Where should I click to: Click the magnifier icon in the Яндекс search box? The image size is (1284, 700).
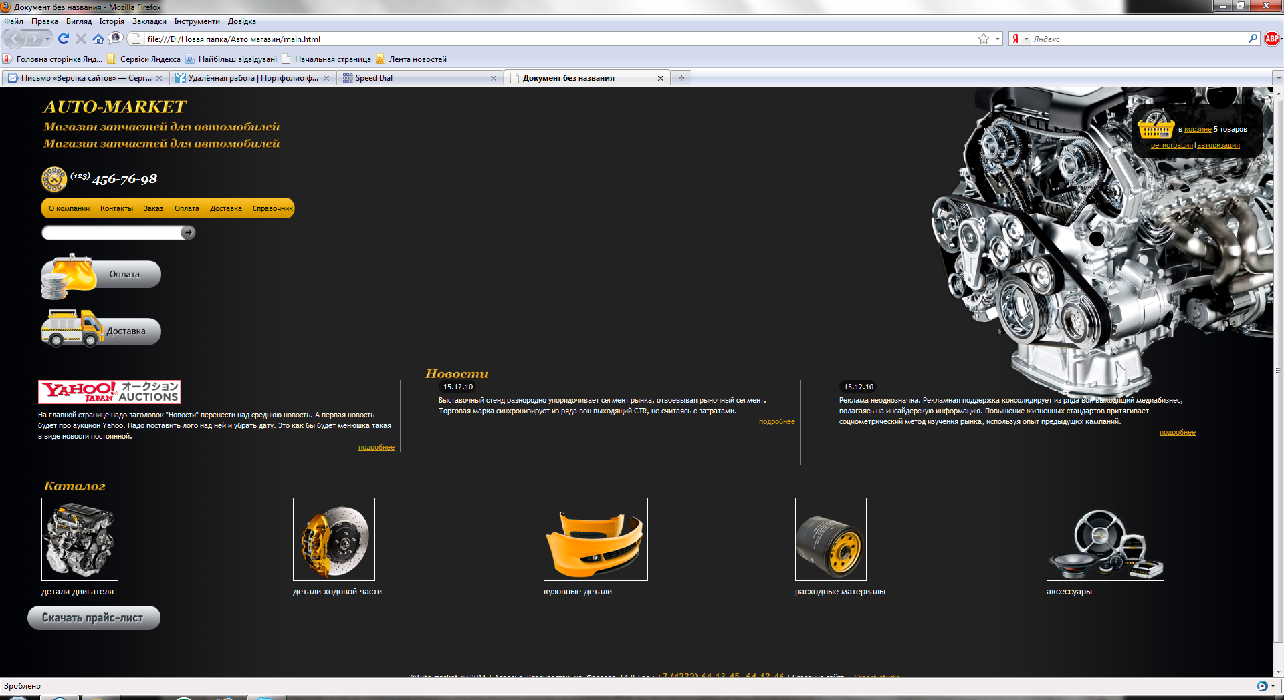tap(1253, 39)
